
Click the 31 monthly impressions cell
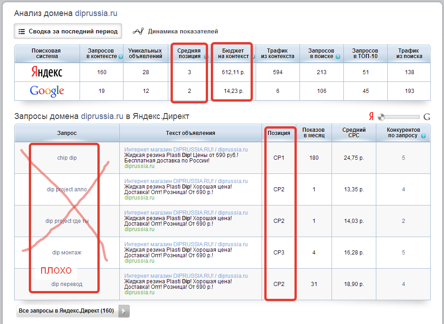tap(314, 284)
